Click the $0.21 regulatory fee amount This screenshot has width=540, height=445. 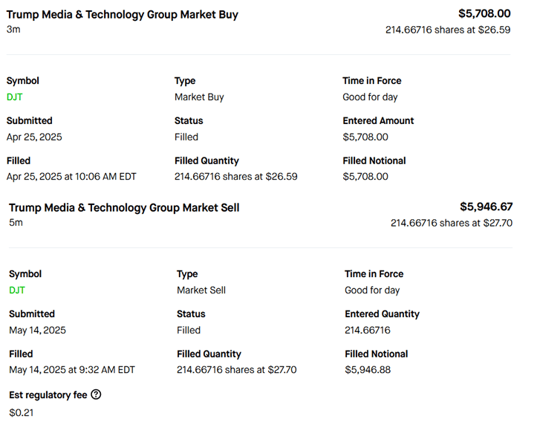(21, 412)
